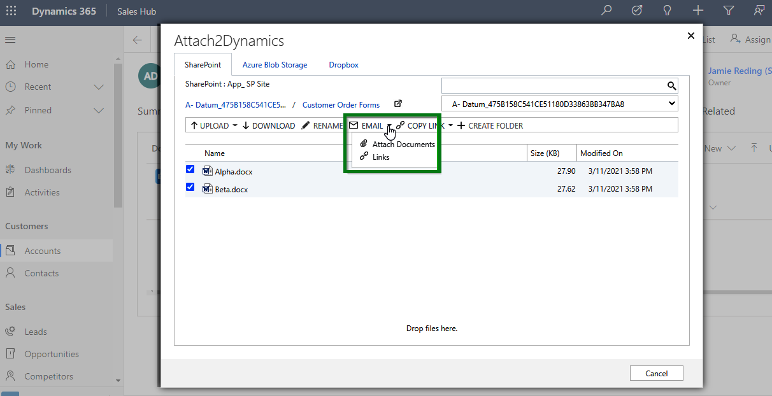Click the Leads phone icon in sidebar
This screenshot has width=772, height=396.
(x=10, y=332)
